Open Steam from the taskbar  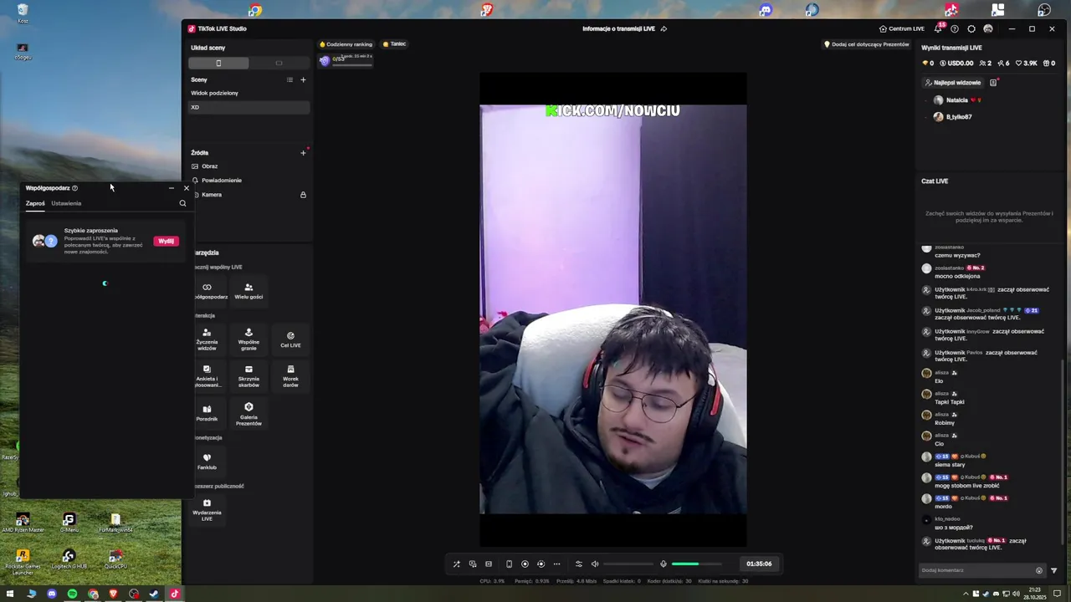[x=154, y=594]
